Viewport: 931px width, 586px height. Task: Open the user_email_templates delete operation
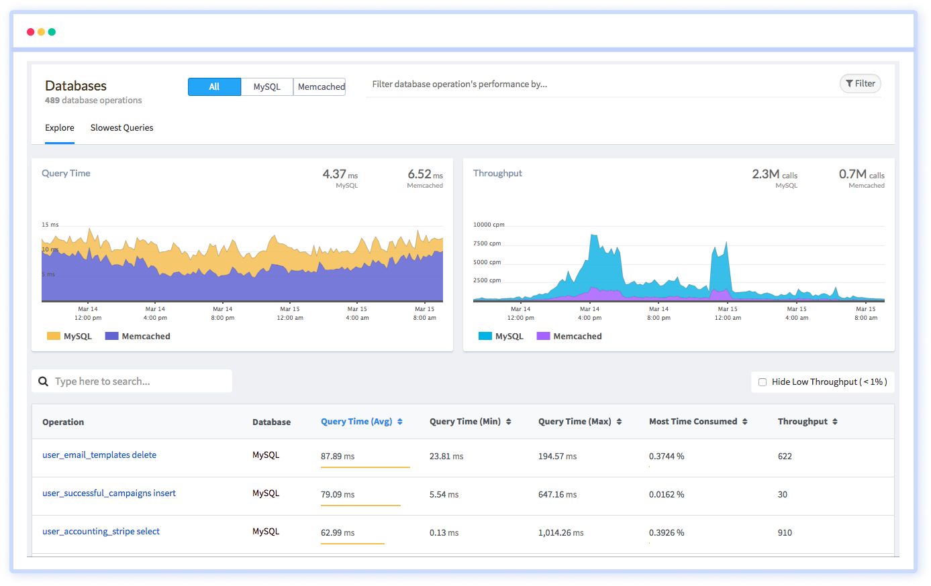[x=99, y=455]
